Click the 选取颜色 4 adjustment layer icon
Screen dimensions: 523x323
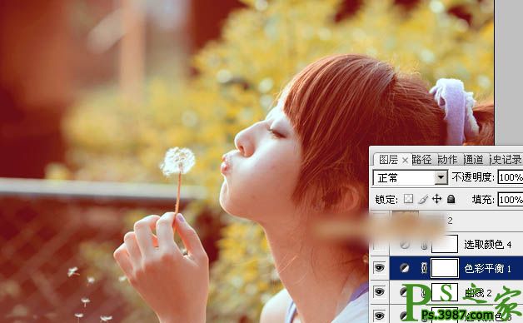[404, 245]
